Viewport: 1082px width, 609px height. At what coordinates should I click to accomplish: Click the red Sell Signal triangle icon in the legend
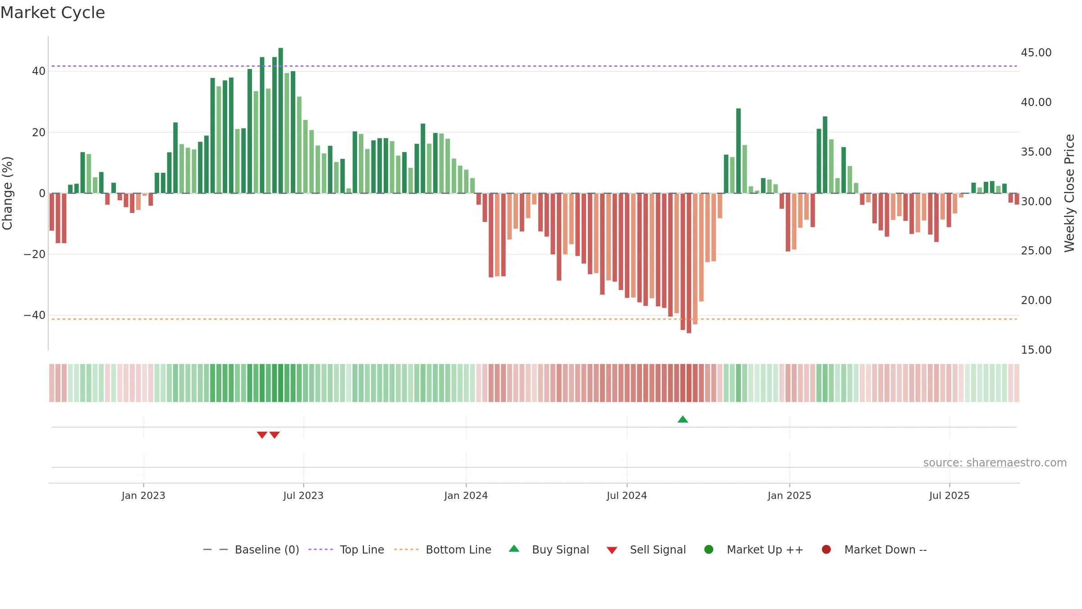612,550
